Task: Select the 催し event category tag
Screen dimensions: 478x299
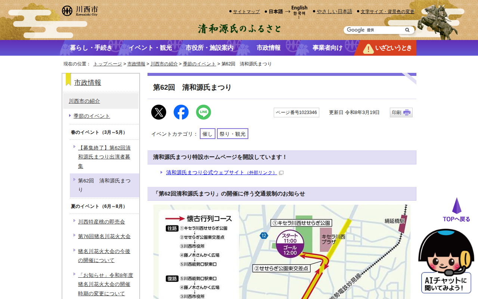Action: [207, 134]
